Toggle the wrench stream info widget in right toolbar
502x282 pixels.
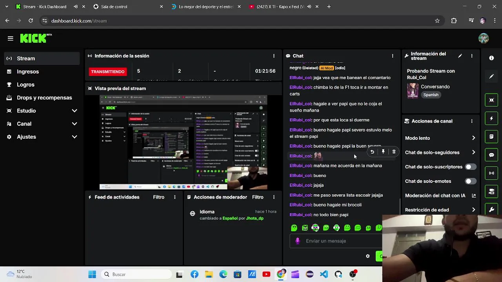[x=491, y=210]
